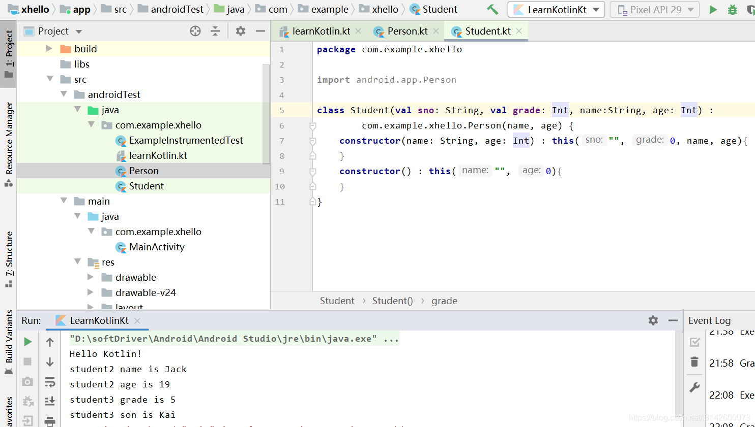The height and width of the screenshot is (427, 755).
Task: Expand the build folder
Action: click(49, 49)
